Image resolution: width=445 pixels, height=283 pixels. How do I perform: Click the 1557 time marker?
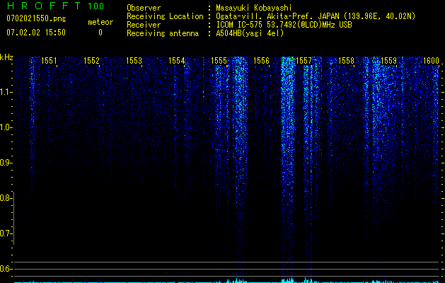pos(304,60)
